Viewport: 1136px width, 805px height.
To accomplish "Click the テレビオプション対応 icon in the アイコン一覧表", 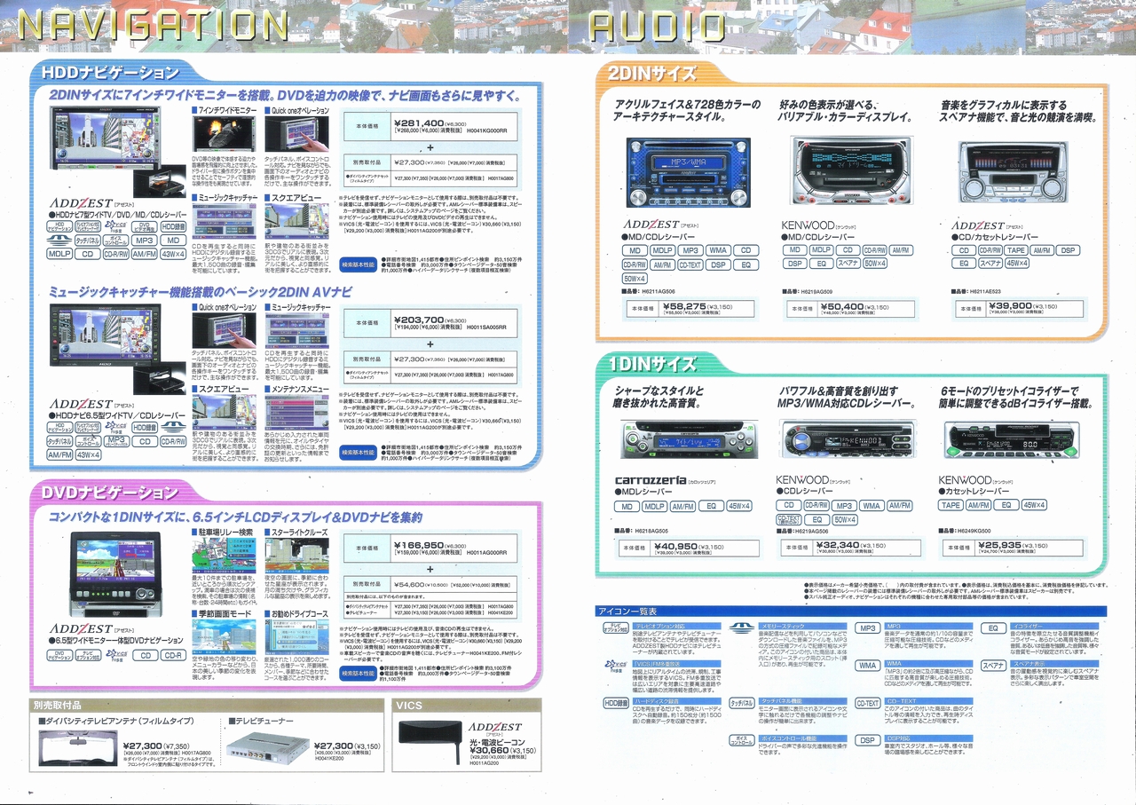I will [x=615, y=629].
